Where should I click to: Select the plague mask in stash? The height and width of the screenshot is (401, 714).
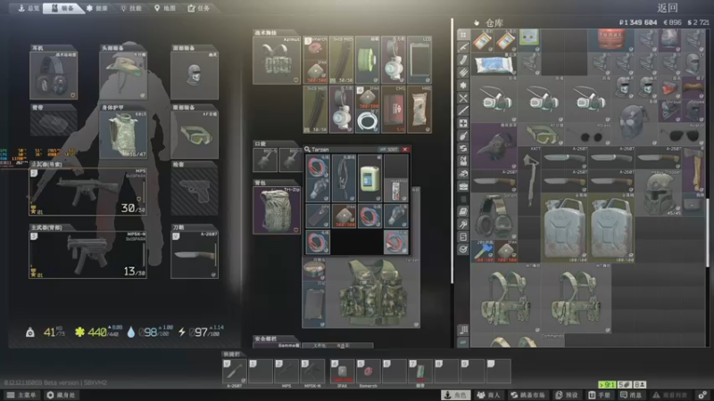pos(494,146)
